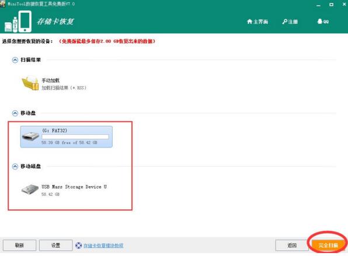348x256 pixels.
Task: Collapse the 移动盘 section
Action: pos(15,113)
